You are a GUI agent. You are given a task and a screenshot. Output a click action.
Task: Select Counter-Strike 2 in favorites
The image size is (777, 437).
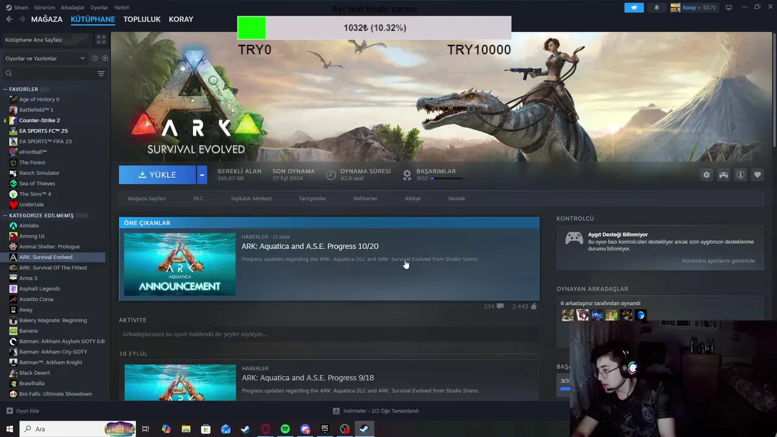(x=39, y=120)
